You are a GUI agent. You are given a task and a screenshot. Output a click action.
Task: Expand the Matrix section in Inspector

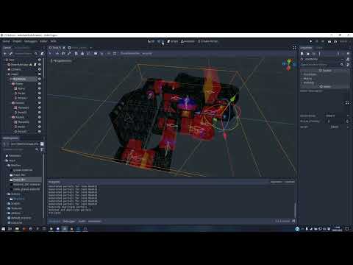pyautogui.click(x=307, y=79)
